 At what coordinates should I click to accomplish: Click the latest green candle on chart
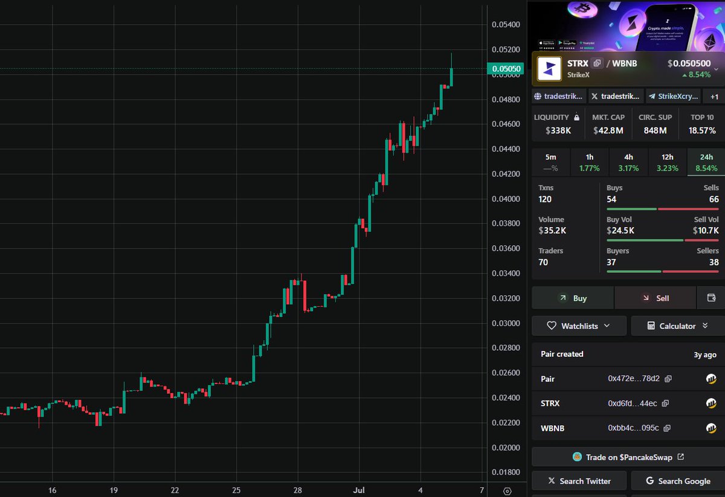click(451, 77)
